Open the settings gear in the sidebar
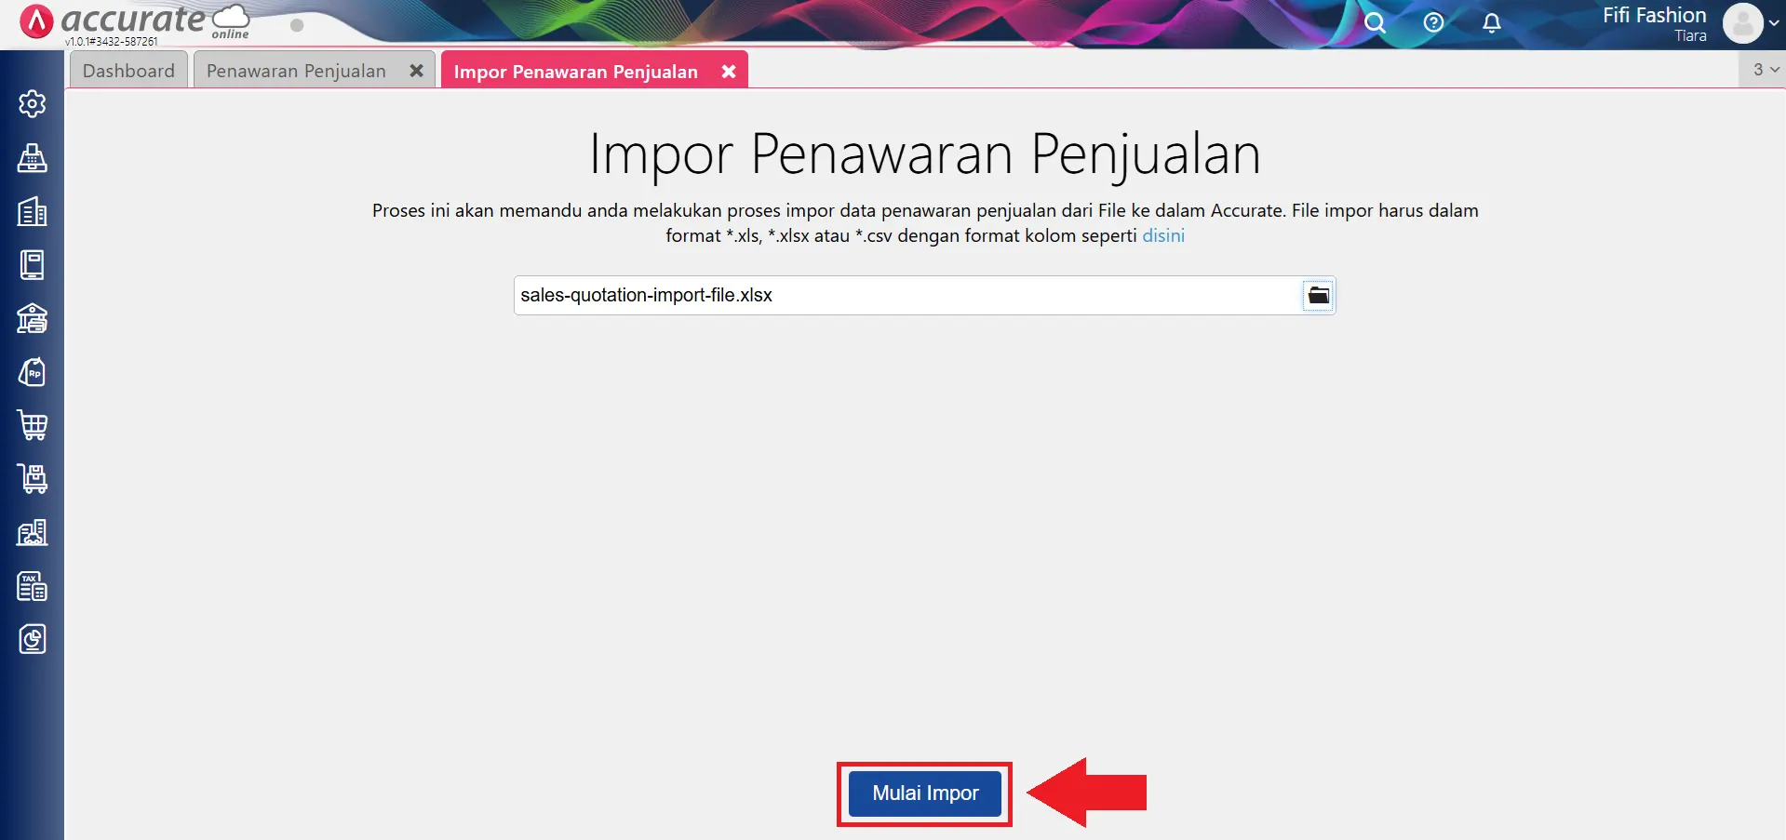The width and height of the screenshot is (1786, 840). (33, 103)
